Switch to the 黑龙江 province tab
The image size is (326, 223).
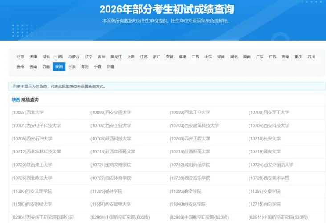[x=116, y=57]
